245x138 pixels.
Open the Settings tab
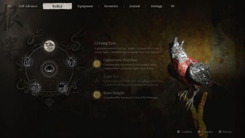pyautogui.click(x=157, y=6)
